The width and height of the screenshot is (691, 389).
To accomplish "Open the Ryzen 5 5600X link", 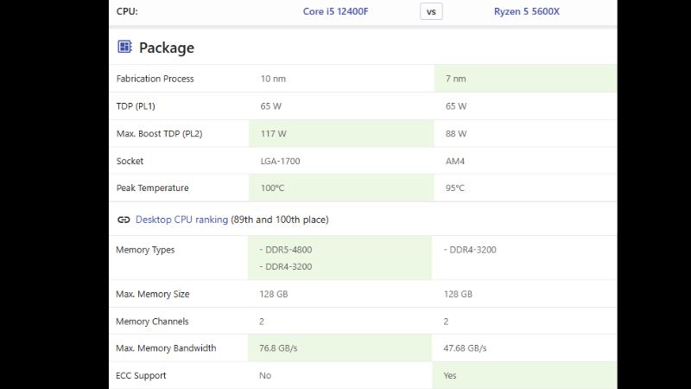I will pyautogui.click(x=527, y=11).
